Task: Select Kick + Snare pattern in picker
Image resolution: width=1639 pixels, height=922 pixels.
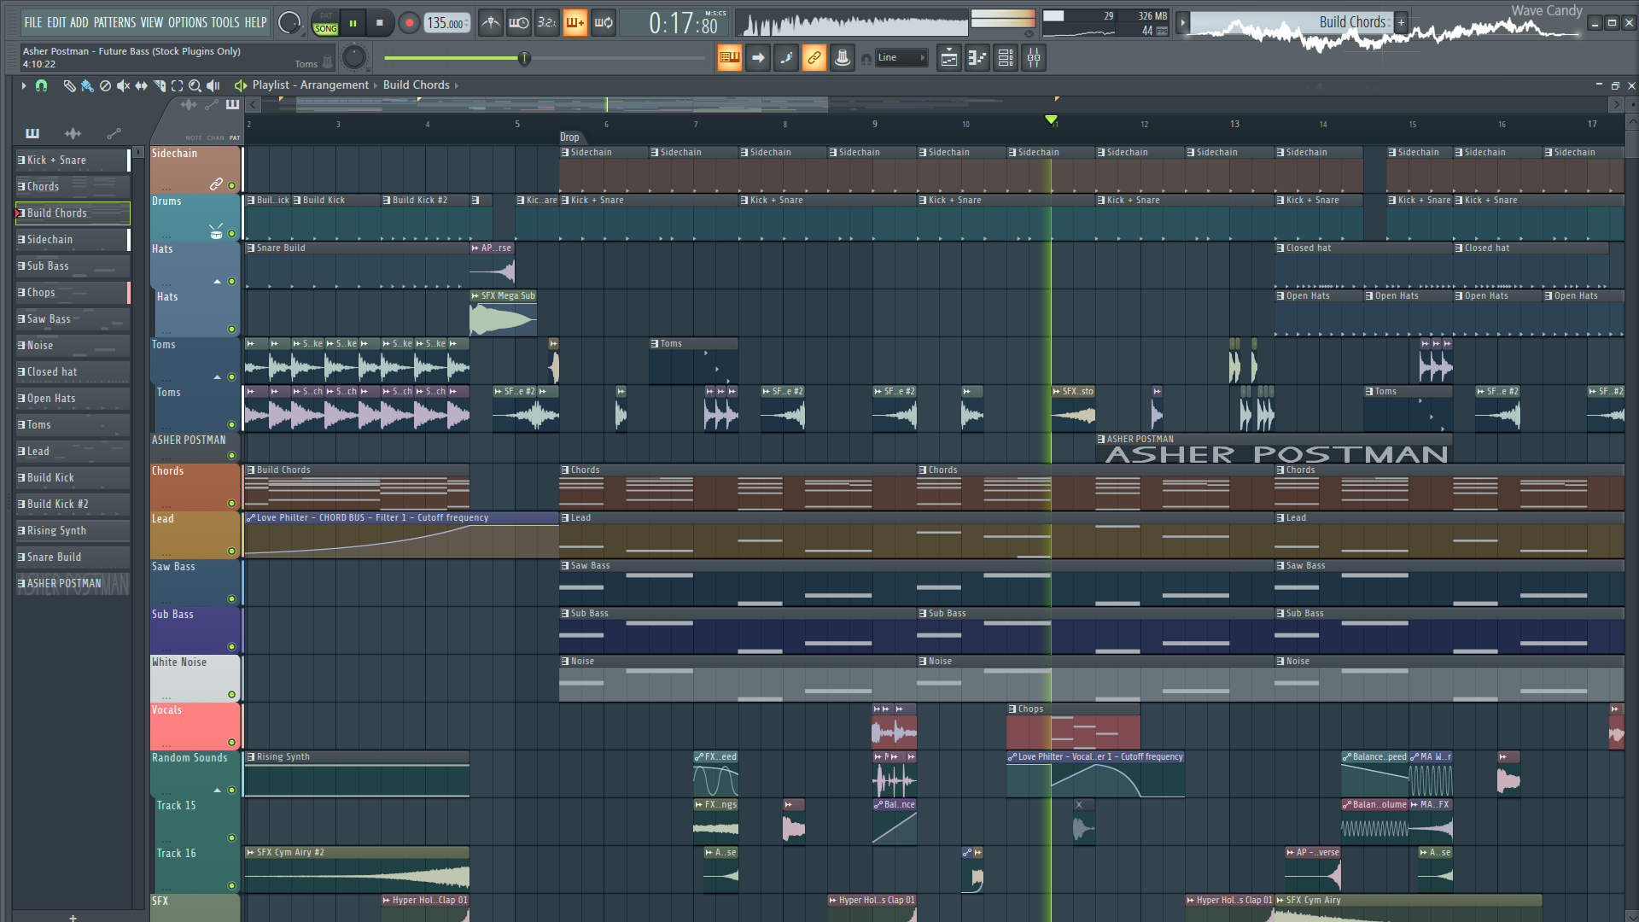Action: click(x=73, y=160)
